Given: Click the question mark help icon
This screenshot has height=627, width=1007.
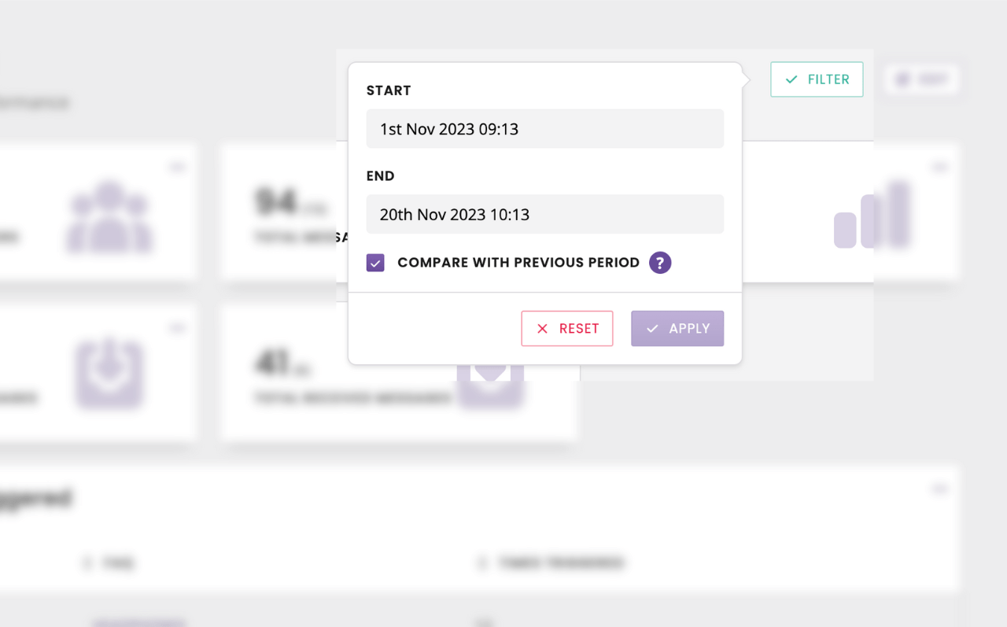Looking at the screenshot, I should pyautogui.click(x=659, y=262).
